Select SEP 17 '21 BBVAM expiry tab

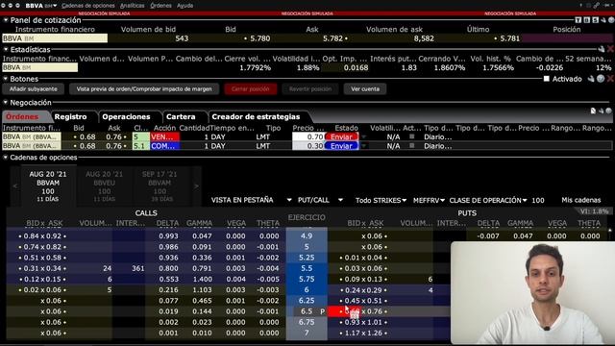point(160,185)
